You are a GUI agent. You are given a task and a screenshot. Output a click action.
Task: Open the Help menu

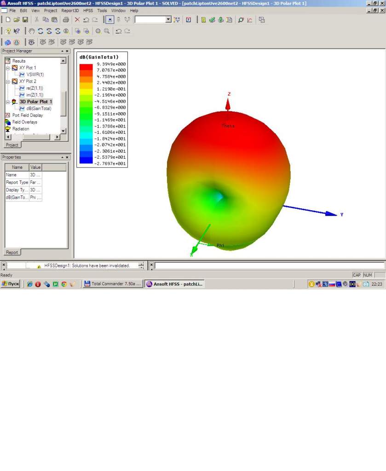pyautogui.click(x=134, y=11)
